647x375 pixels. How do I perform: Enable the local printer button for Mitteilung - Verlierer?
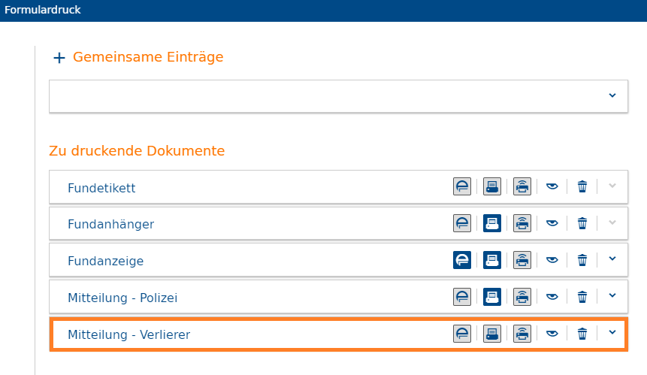pyautogui.click(x=492, y=334)
